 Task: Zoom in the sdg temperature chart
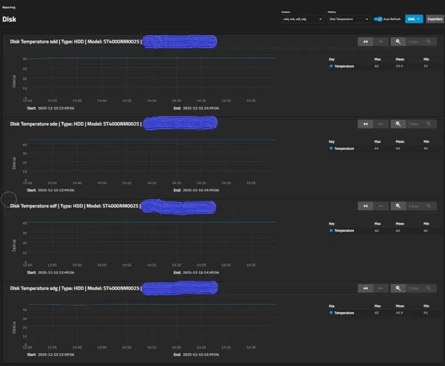[x=429, y=289]
